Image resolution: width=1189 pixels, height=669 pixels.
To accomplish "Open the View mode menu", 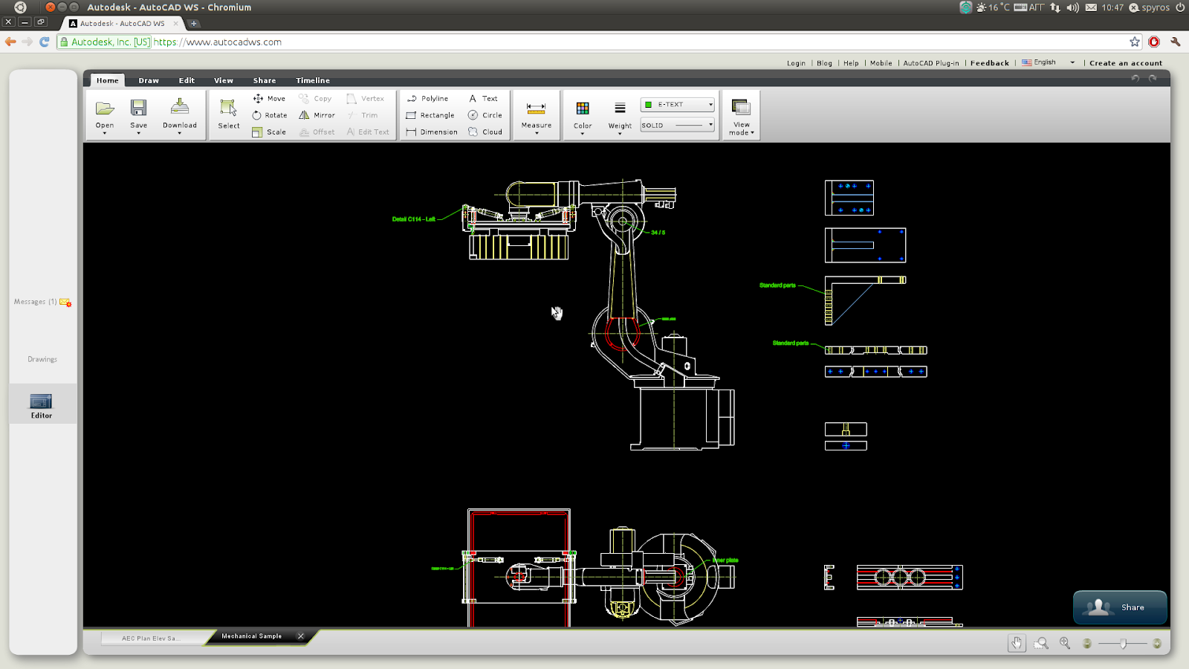I will coord(741,117).
